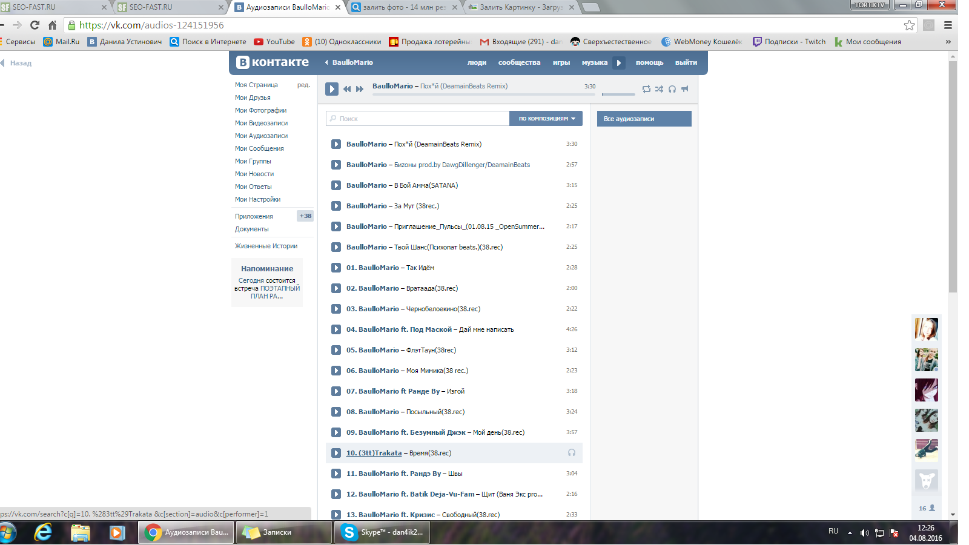The height and width of the screenshot is (545, 969).
Task: Open 'Мои Сообщения' in sidebar
Action: click(259, 148)
